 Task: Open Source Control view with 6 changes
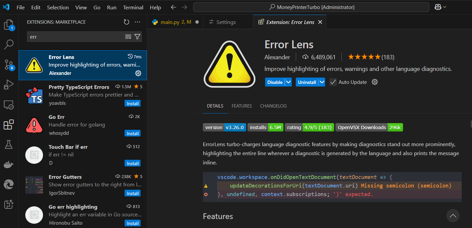[x=9, y=65]
